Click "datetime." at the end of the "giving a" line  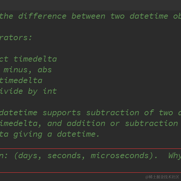78,134
